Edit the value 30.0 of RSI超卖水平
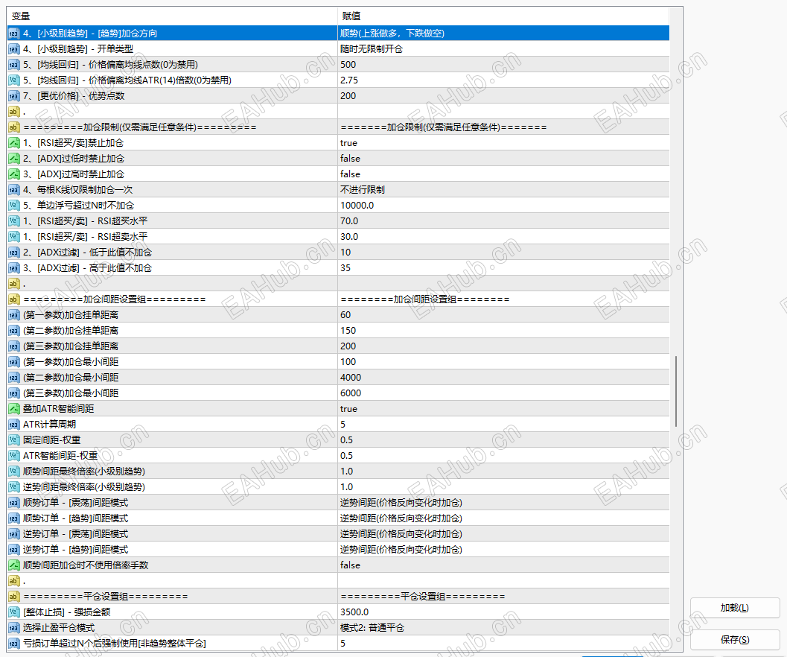 coord(503,237)
